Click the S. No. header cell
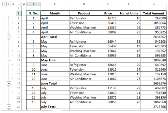 (33, 13)
